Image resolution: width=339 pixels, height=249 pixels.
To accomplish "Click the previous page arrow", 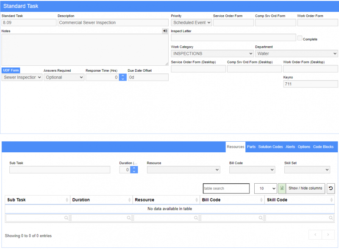I will (315, 235).
